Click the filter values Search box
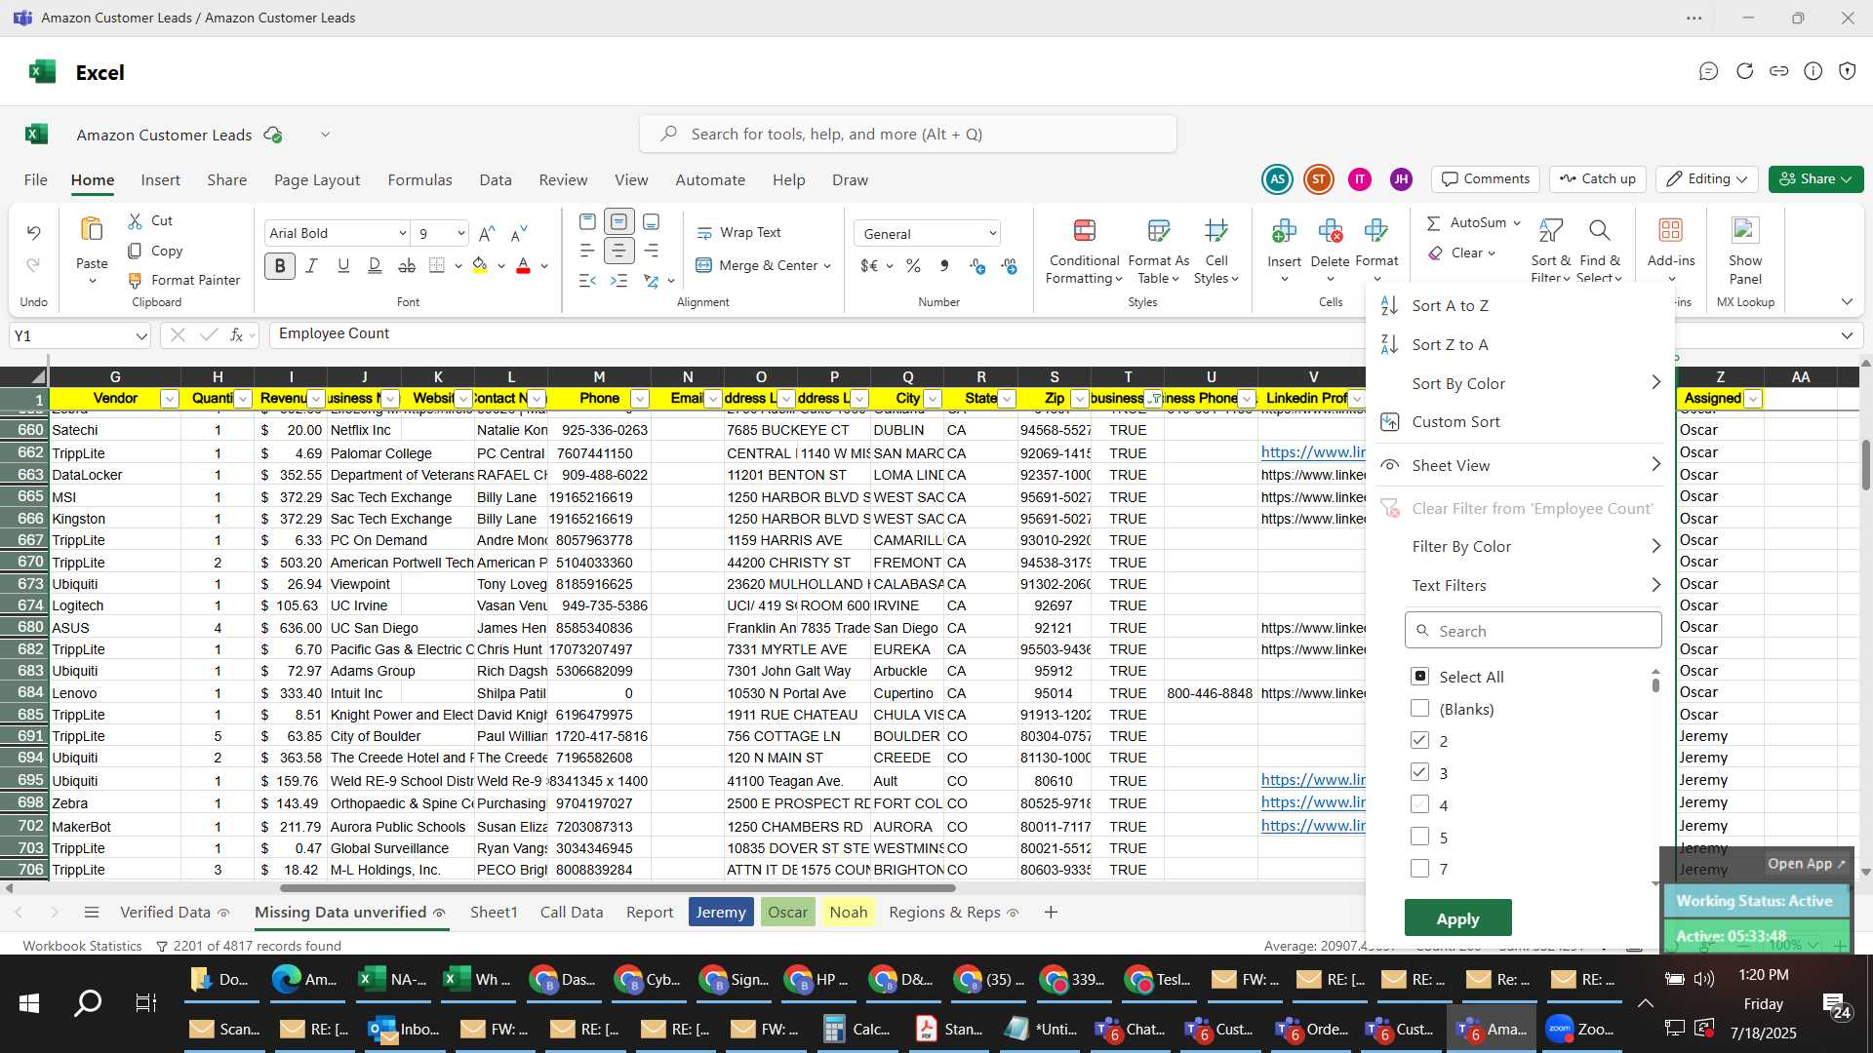Image resolution: width=1873 pixels, height=1053 pixels. [x=1533, y=631]
